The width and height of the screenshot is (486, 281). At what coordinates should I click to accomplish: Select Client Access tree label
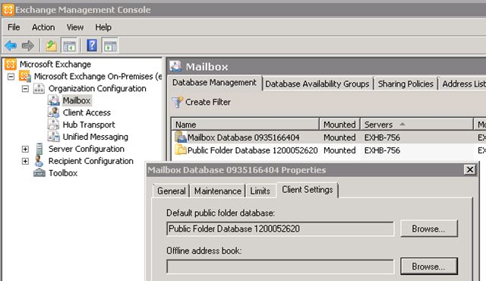87,112
